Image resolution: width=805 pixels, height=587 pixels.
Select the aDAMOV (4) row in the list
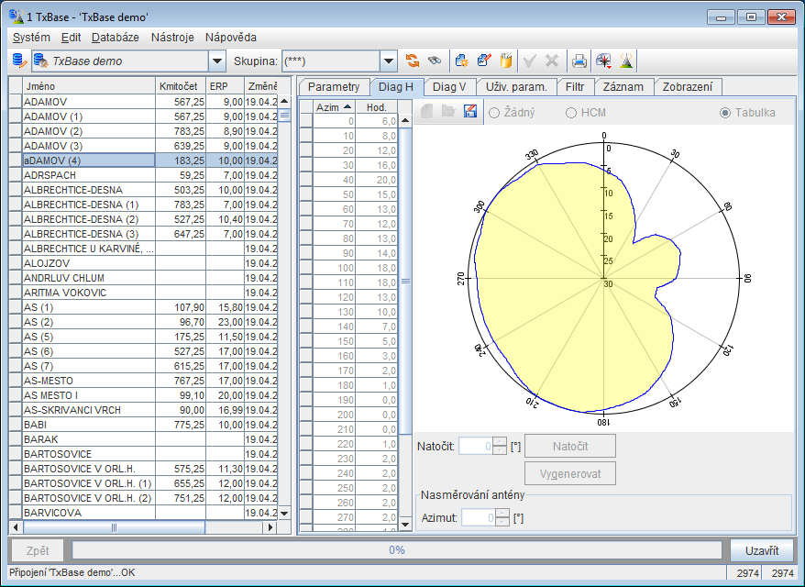coord(83,161)
